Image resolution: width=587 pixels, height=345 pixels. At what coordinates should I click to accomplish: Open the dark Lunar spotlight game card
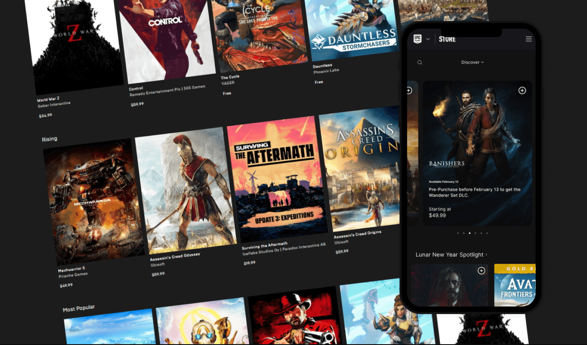pyautogui.click(x=449, y=285)
